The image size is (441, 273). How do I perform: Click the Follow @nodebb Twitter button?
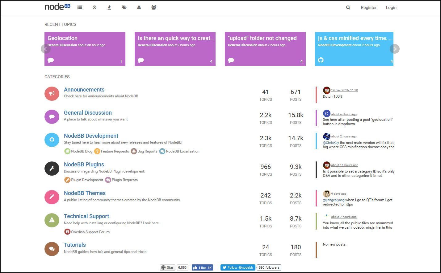pyautogui.click(x=238, y=267)
